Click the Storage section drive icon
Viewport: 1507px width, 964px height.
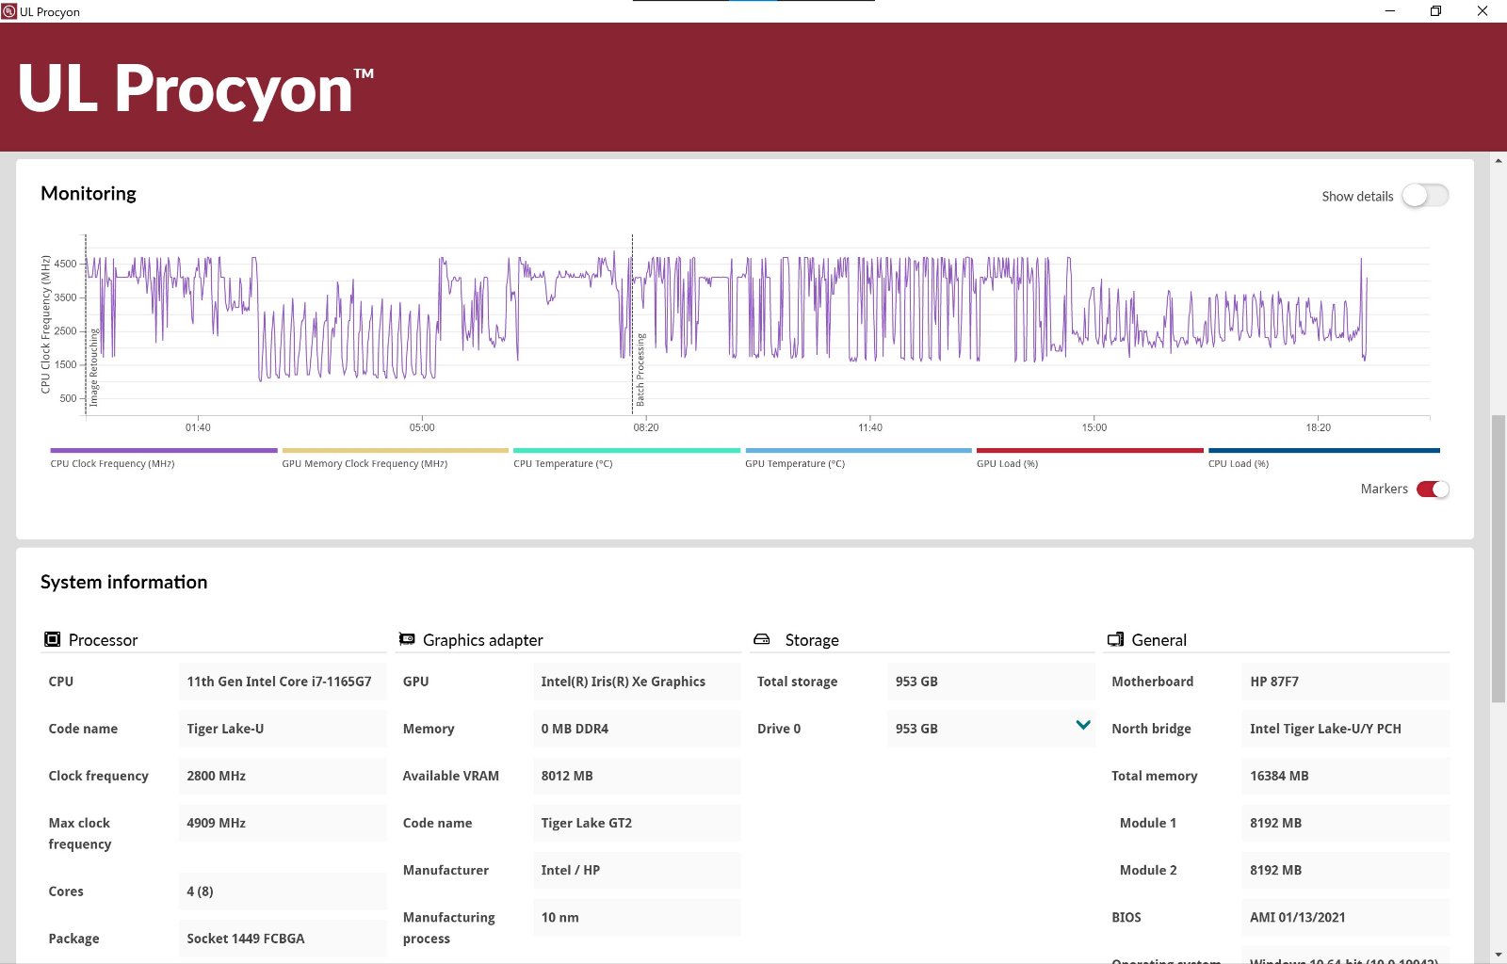[x=762, y=639]
